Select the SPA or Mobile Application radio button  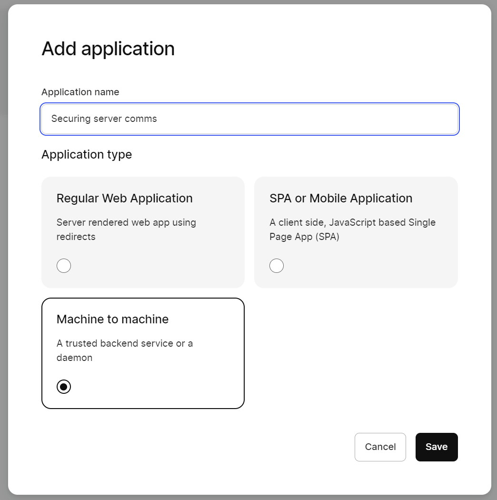pos(277,266)
